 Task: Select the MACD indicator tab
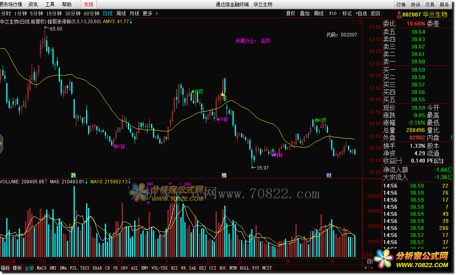pos(41,268)
